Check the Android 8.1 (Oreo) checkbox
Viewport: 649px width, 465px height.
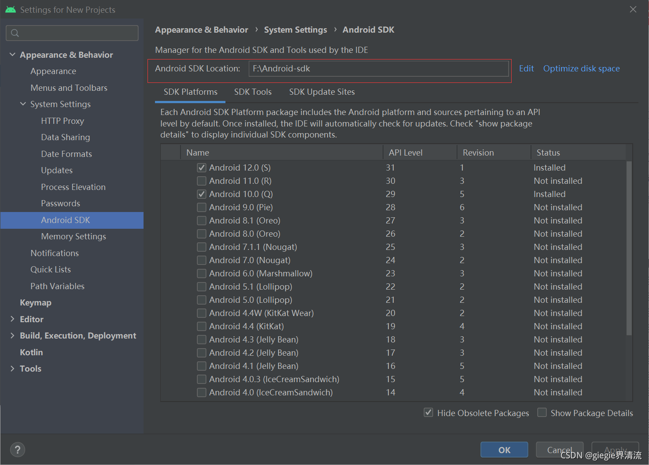coord(202,221)
